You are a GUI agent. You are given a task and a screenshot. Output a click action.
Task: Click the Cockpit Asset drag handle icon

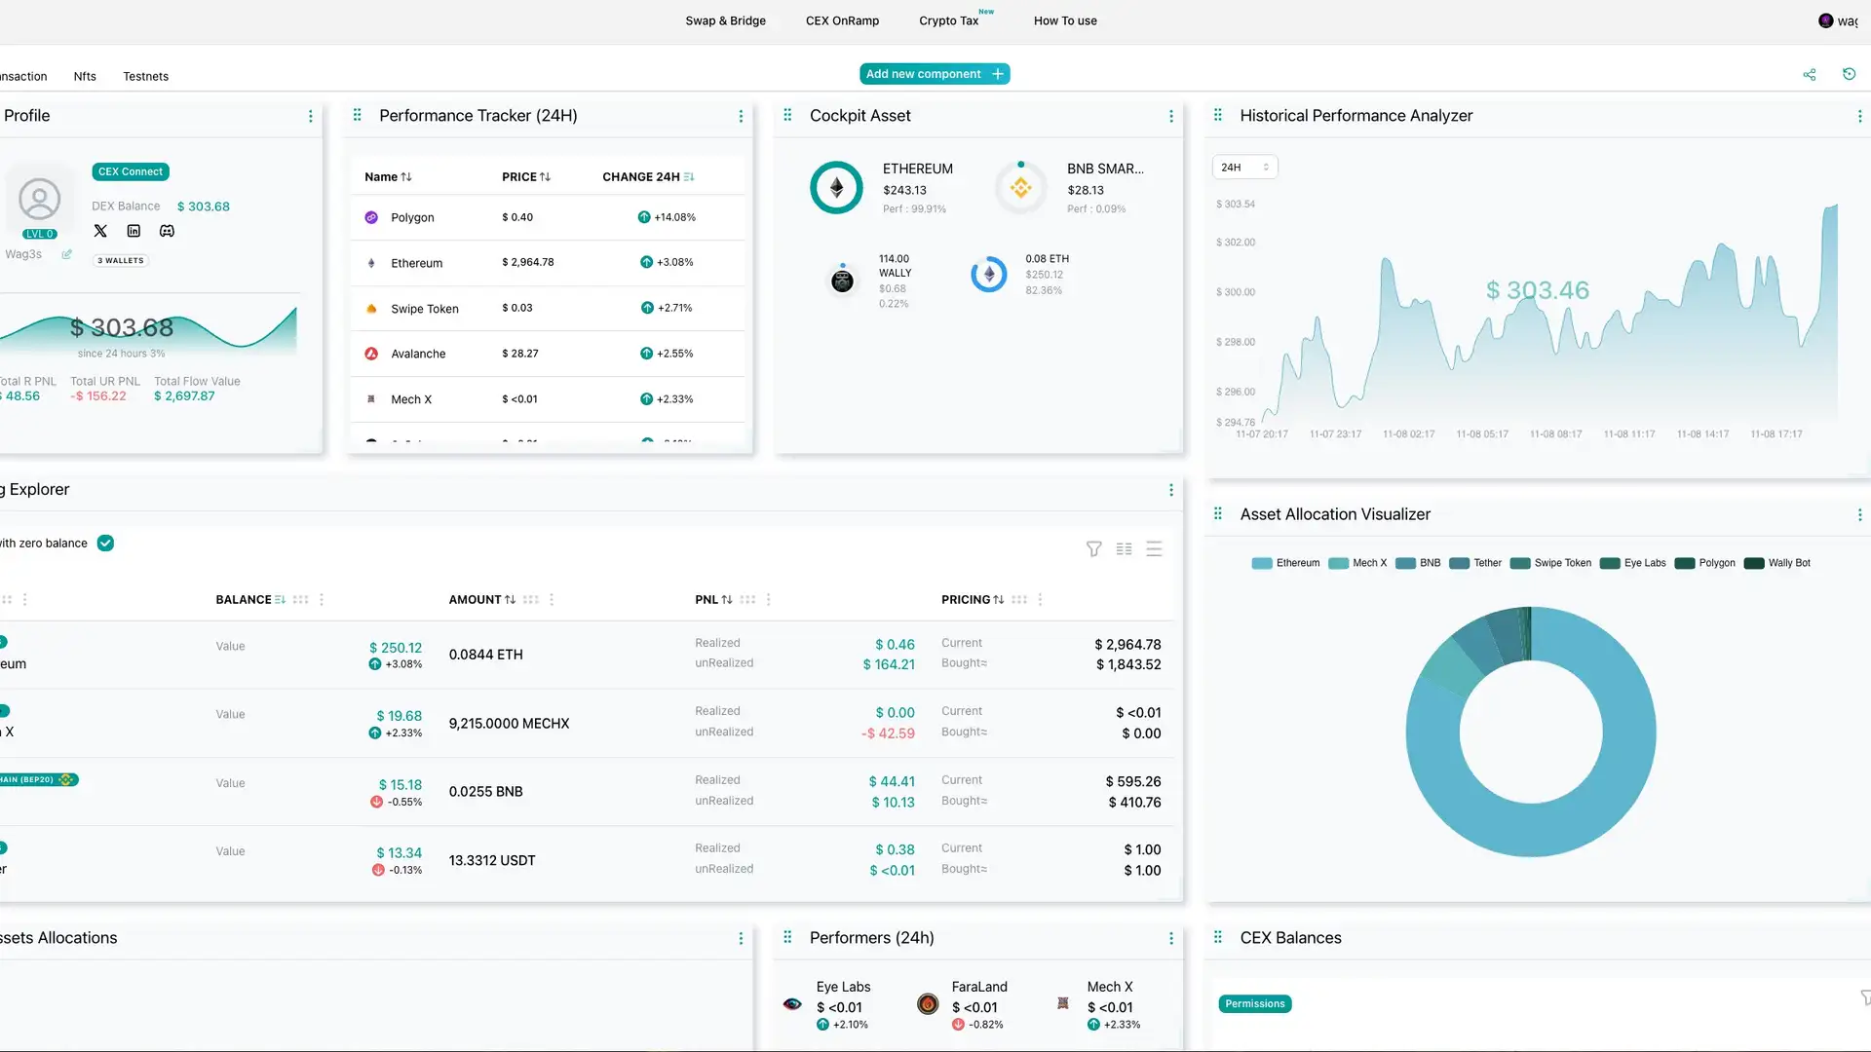[x=787, y=115]
